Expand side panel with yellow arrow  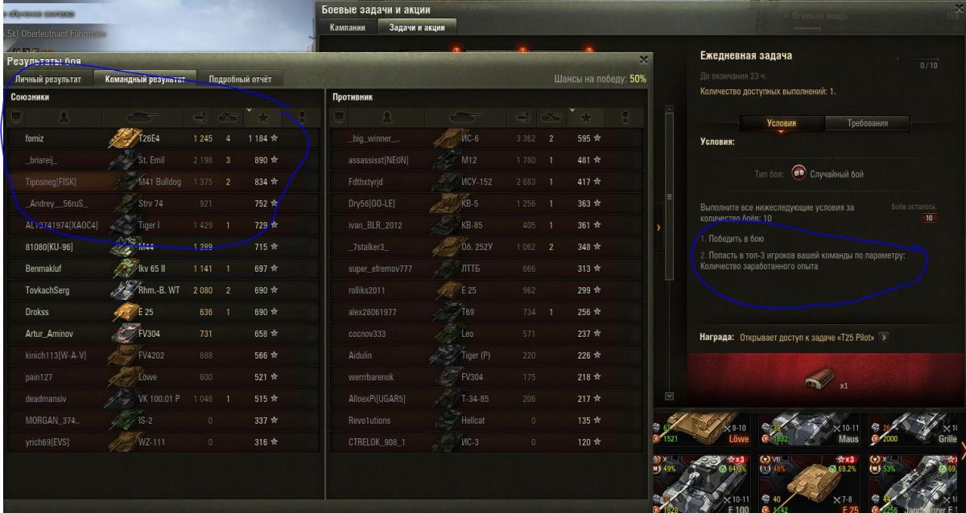click(x=659, y=228)
